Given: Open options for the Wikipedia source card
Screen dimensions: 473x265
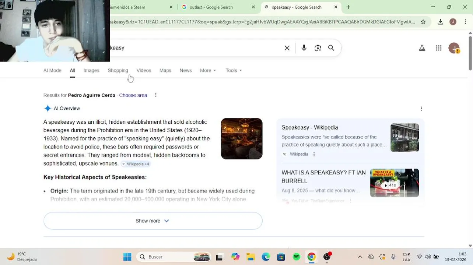Looking at the screenshot, I should pyautogui.click(x=314, y=154).
